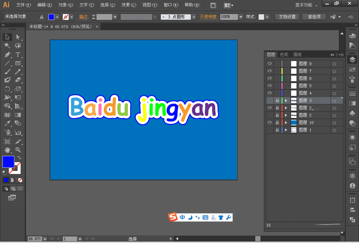Expand layer 图层 1 contents

[x=286, y=130]
